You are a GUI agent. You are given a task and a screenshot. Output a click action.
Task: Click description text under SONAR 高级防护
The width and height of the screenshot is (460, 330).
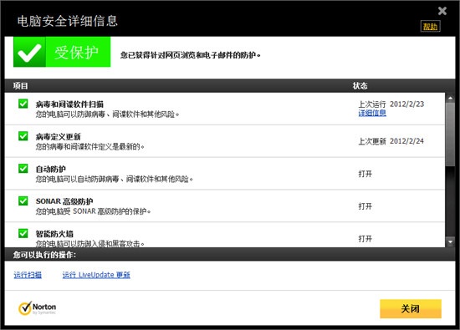pyautogui.click(x=93, y=211)
